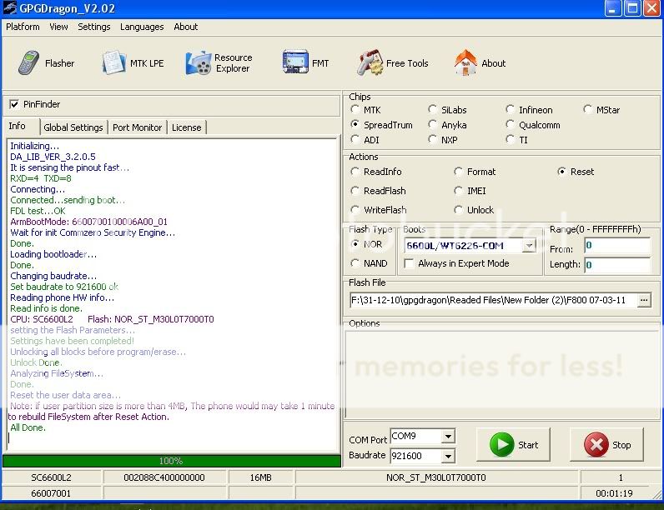664x510 pixels.
Task: Select the MTK chip radio button
Action: click(355, 109)
